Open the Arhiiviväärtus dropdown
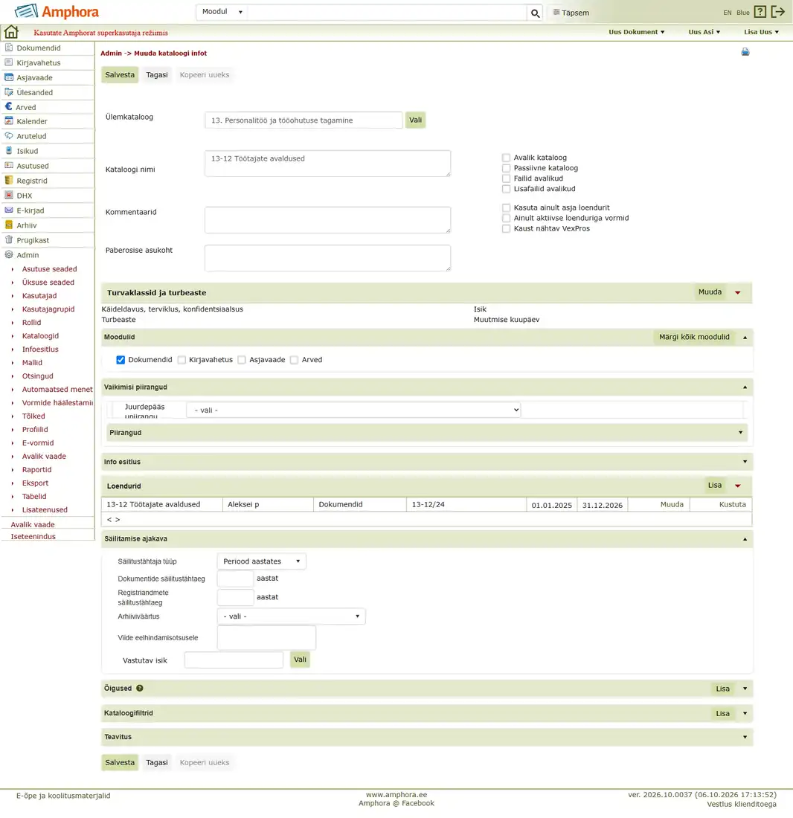Screen dimensions: 793x818 (291, 616)
